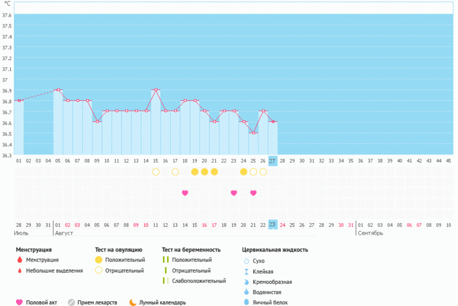Select the Клейкая cervical fluid icon
Image resolution: width=458 pixels, height=306 pixels.
pyautogui.click(x=246, y=271)
